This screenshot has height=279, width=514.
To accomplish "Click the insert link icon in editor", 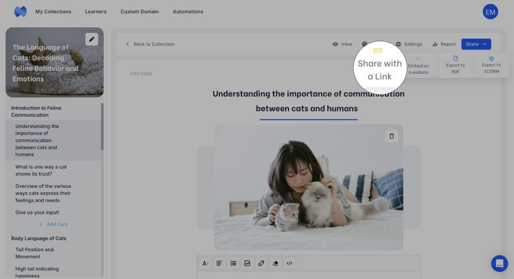I will point(261,263).
